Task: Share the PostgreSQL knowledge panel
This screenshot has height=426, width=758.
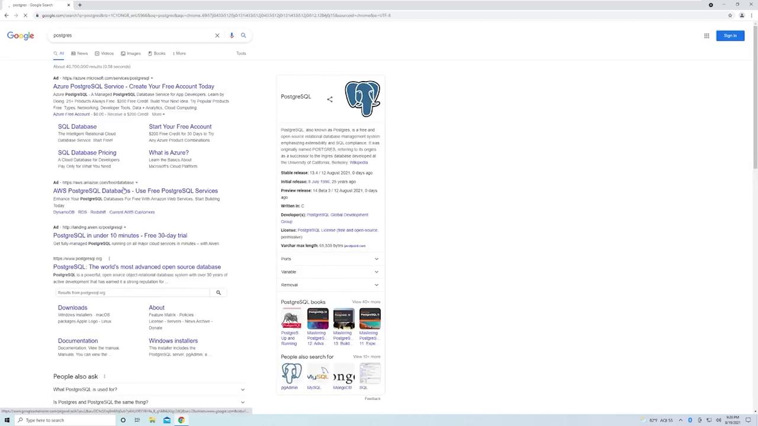Action: 330,99
